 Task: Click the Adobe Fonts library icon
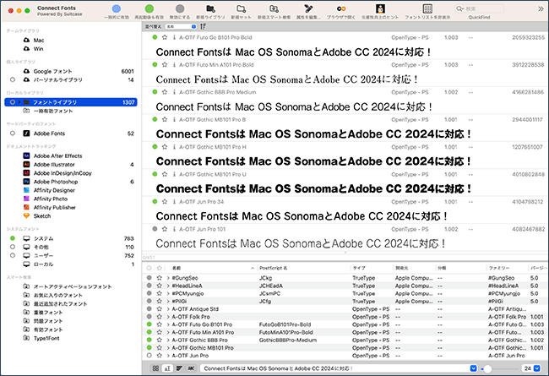tap(26, 134)
